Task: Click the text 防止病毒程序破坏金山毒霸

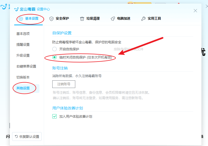Action: tap(72, 42)
